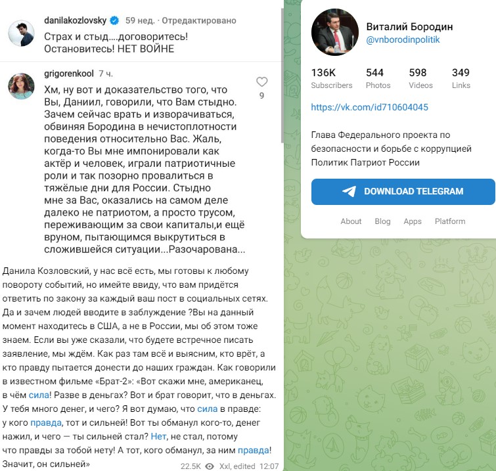Like the grigorenkool comment with the heart
496x471 pixels.
point(261,82)
